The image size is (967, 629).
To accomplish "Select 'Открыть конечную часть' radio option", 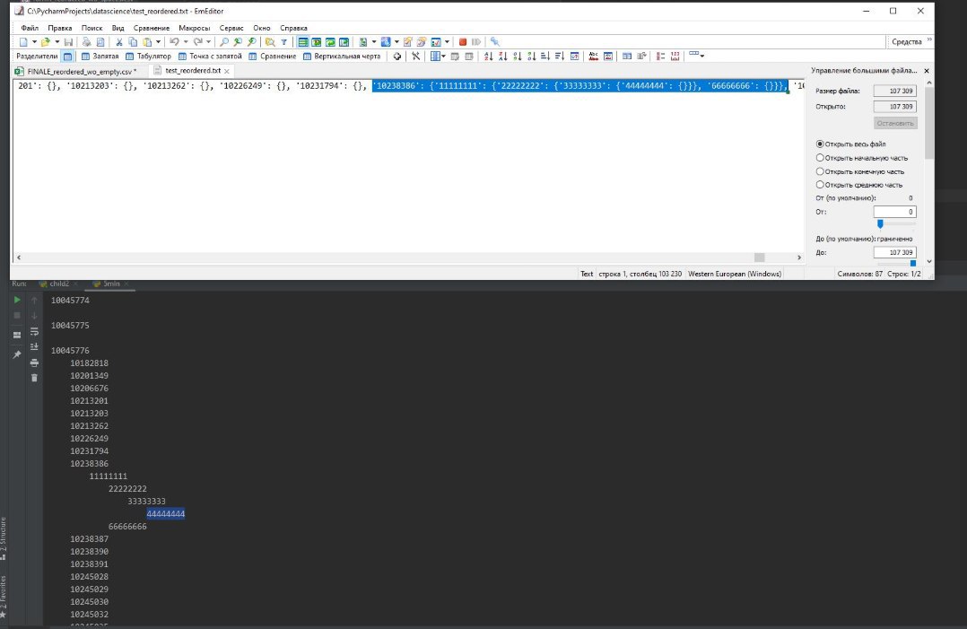I will click(820, 171).
